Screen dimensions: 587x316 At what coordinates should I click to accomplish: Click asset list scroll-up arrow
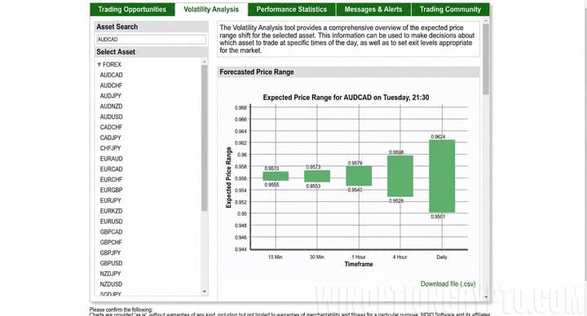point(204,62)
